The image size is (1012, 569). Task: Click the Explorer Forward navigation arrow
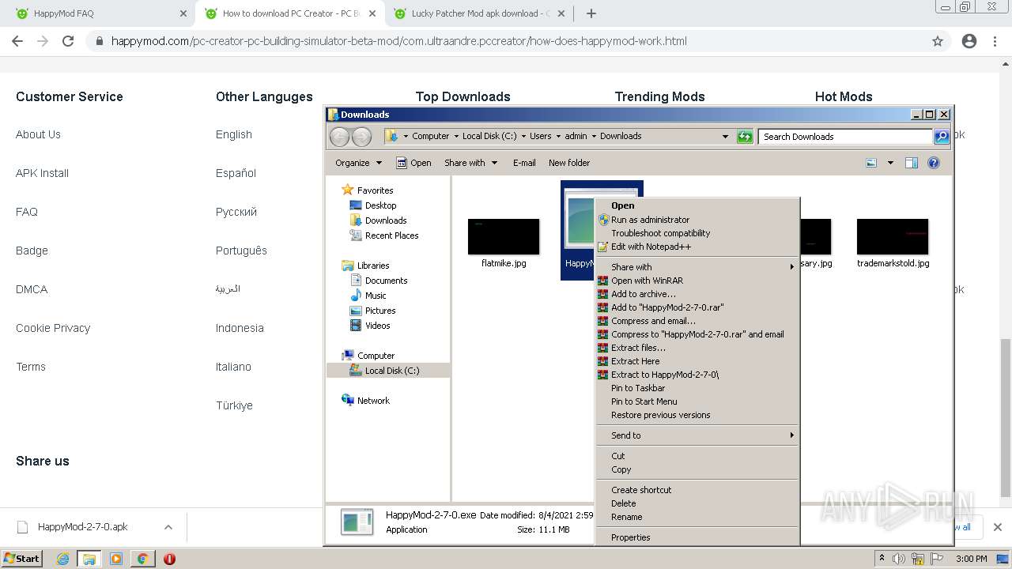tap(361, 137)
